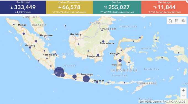
Task: Click the medium bubble next to Jakarta
Action: click(62, 75)
